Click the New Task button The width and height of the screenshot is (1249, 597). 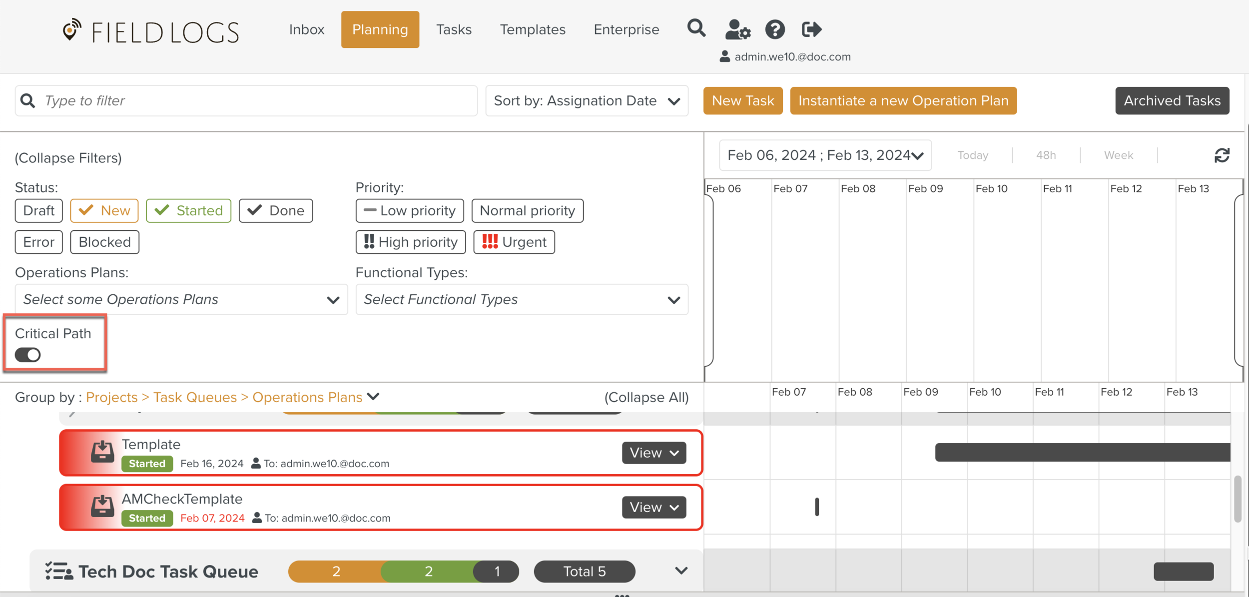743,101
